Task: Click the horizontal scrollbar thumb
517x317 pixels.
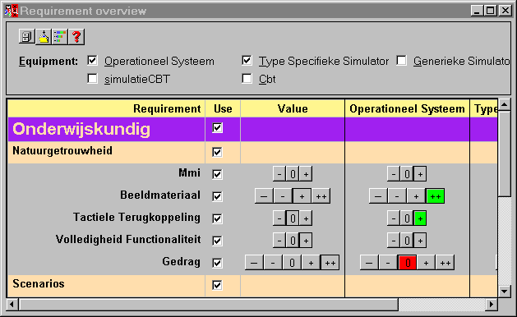Action: (209, 304)
